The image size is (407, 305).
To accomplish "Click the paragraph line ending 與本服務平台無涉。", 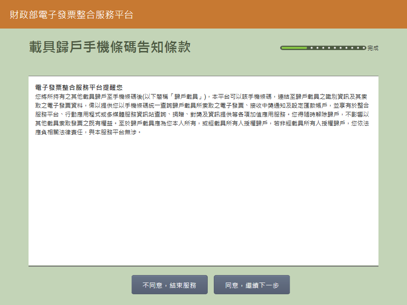I will pos(88,132).
